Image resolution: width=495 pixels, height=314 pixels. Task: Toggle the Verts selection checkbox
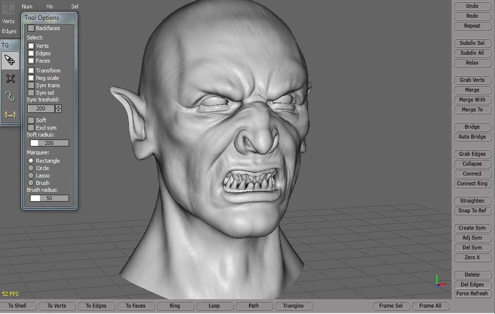pyautogui.click(x=31, y=46)
